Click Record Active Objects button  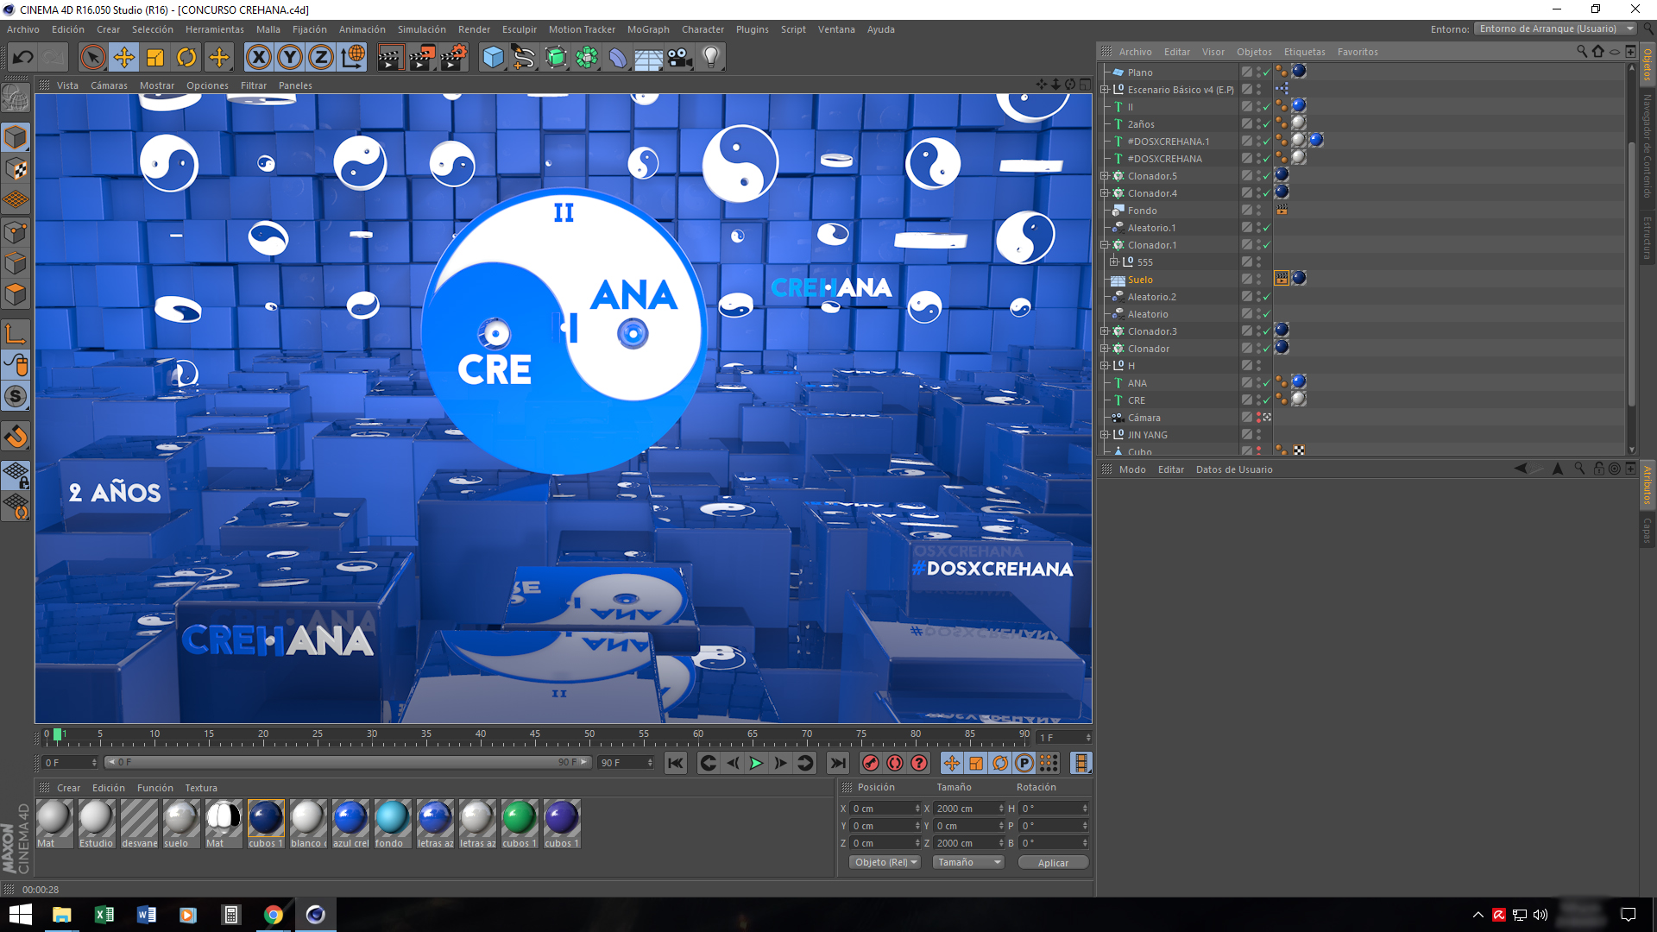(x=871, y=763)
